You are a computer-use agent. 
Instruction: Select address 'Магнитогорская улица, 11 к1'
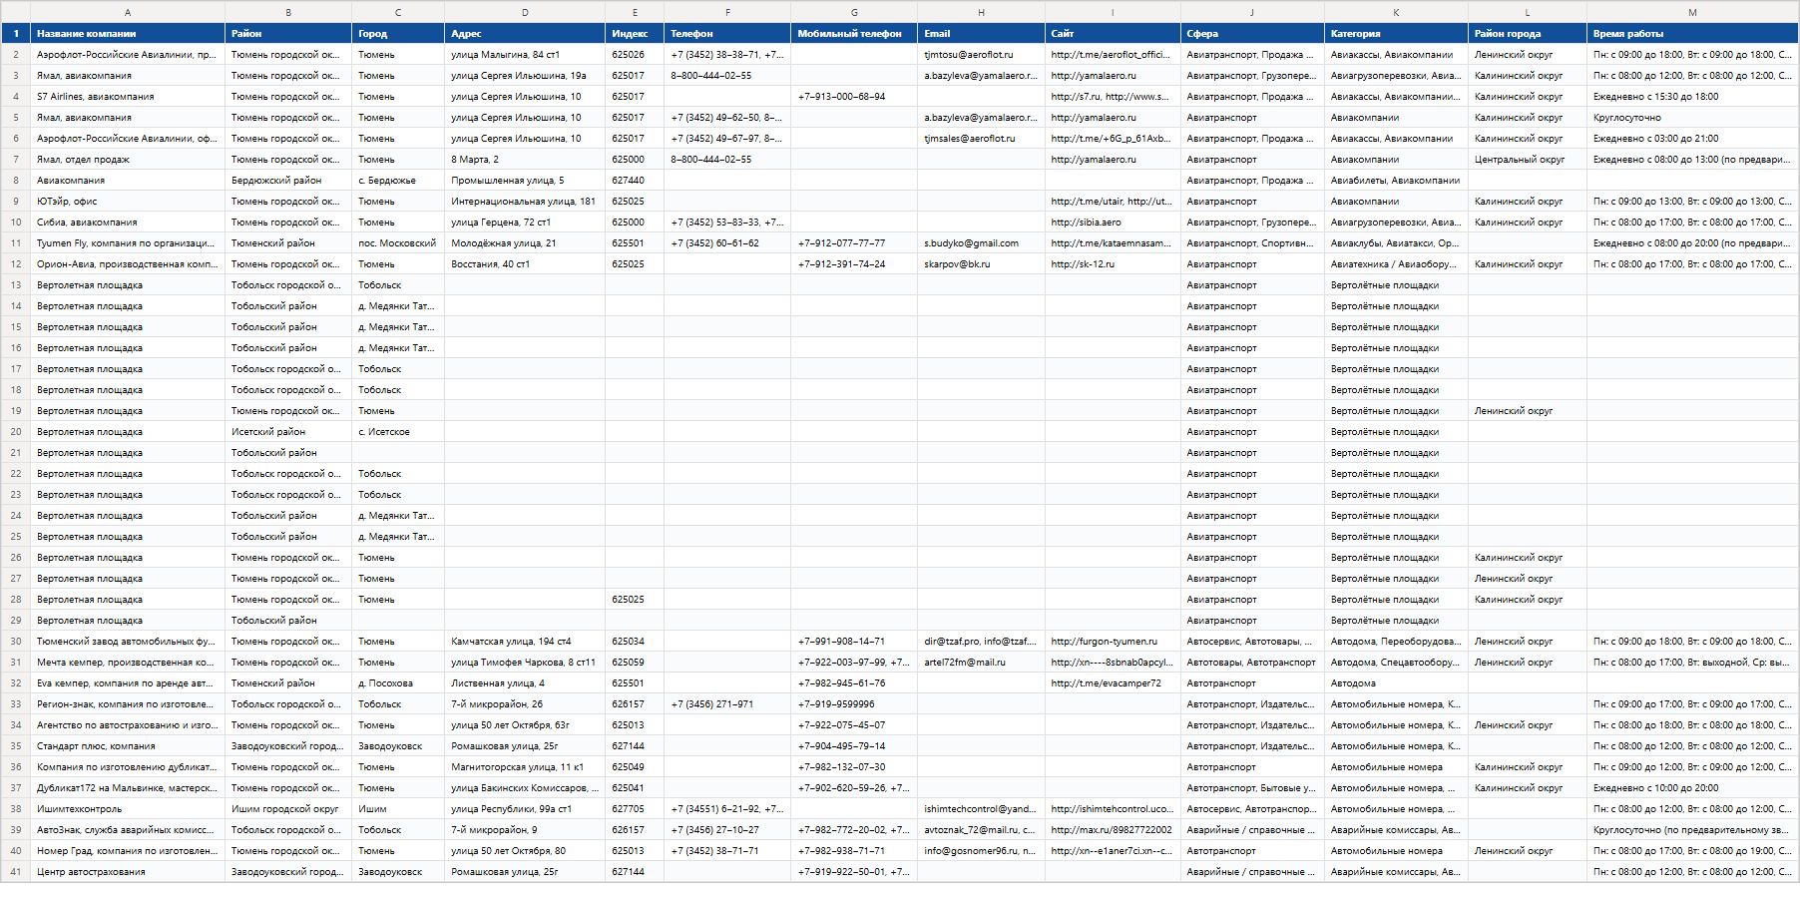(x=525, y=767)
